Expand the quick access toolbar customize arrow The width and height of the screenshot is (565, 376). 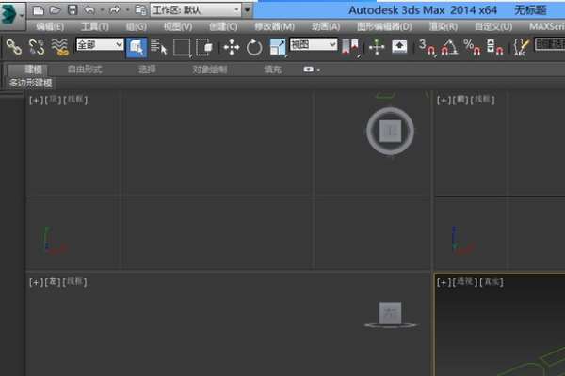tap(247, 10)
